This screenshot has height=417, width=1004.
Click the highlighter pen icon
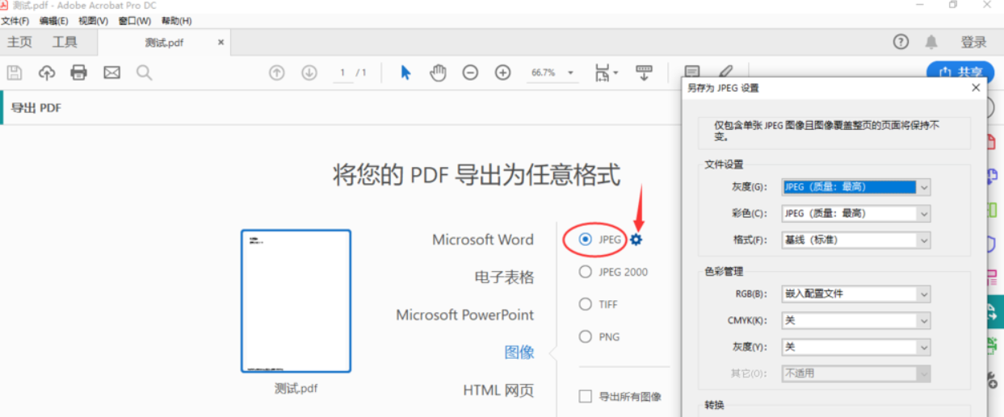click(725, 73)
